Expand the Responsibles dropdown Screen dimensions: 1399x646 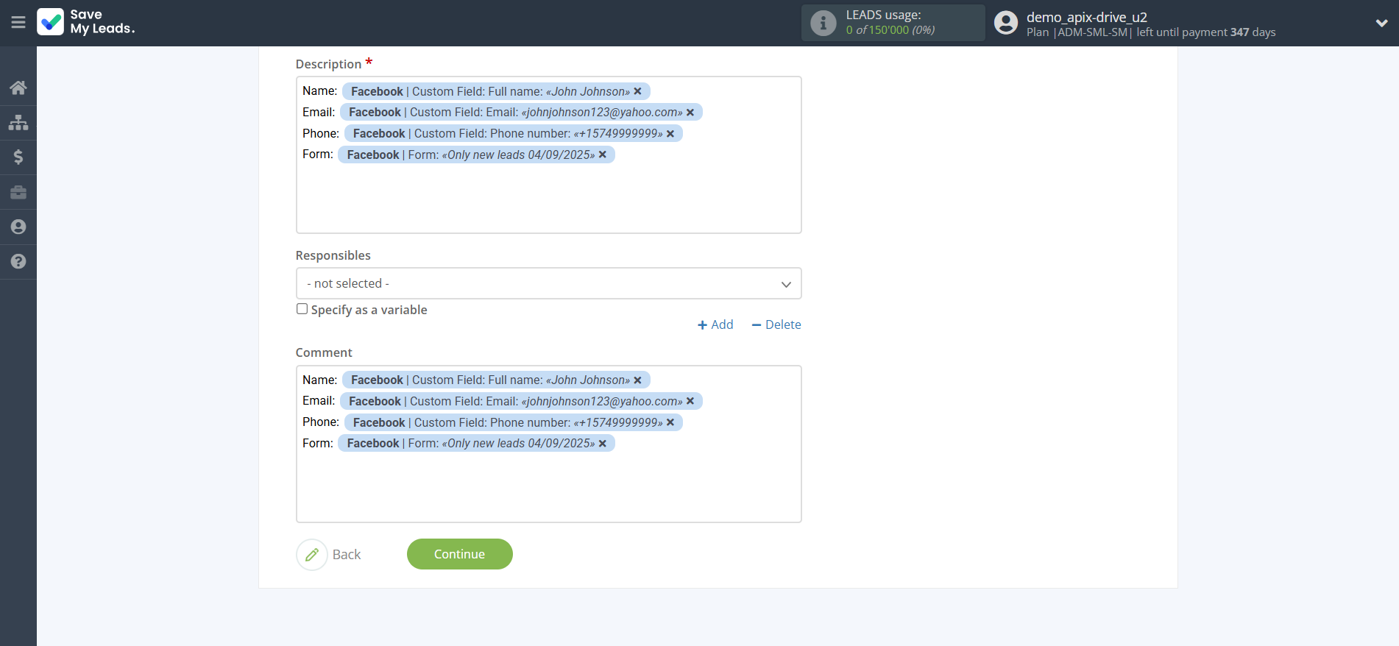[548, 283]
